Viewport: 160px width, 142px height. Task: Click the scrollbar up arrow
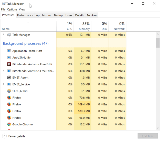coord(158,34)
